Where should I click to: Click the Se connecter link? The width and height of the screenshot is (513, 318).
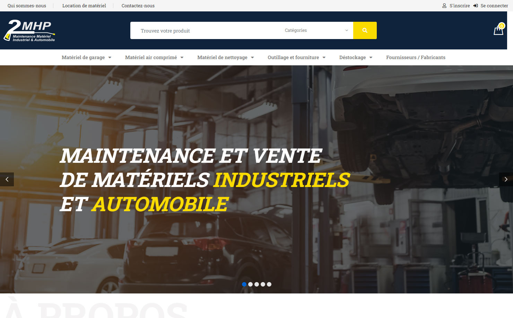(494, 6)
